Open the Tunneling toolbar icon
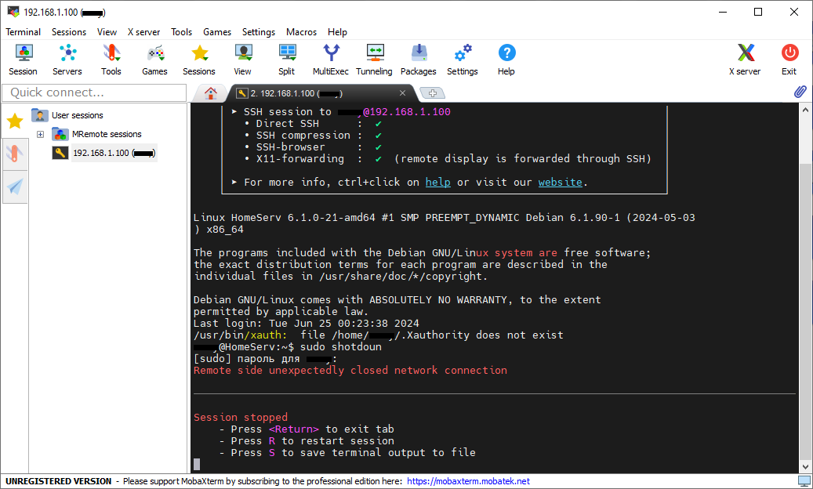 374,60
